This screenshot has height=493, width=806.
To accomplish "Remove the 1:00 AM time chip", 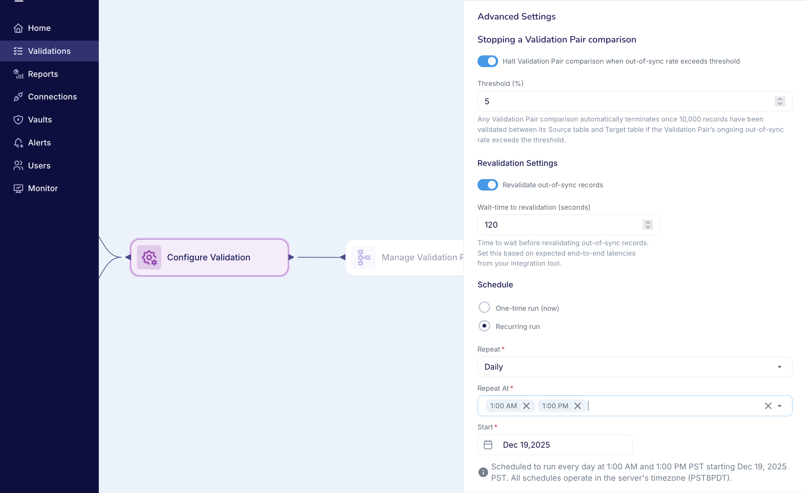I will pos(526,406).
